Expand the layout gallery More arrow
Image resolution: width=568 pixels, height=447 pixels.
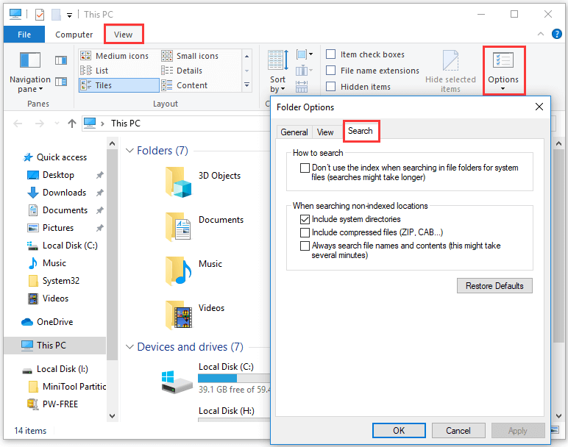247,85
